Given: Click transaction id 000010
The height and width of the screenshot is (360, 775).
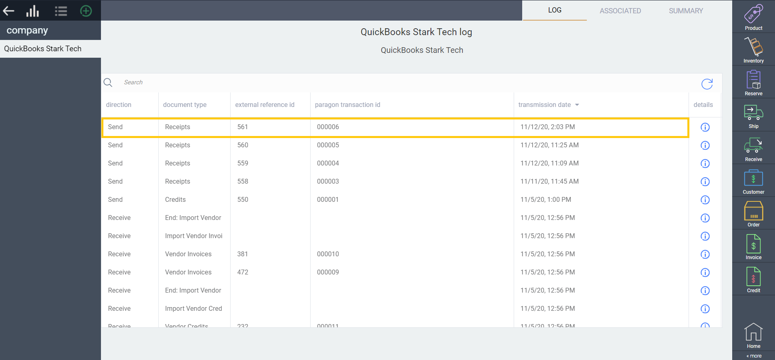Looking at the screenshot, I should (x=328, y=254).
